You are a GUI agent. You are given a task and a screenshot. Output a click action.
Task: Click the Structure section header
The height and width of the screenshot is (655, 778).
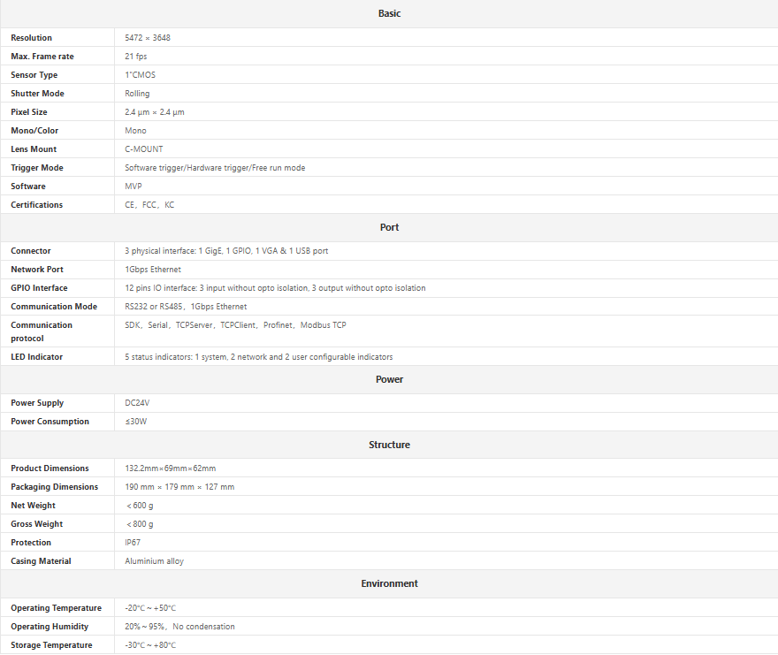pos(389,445)
